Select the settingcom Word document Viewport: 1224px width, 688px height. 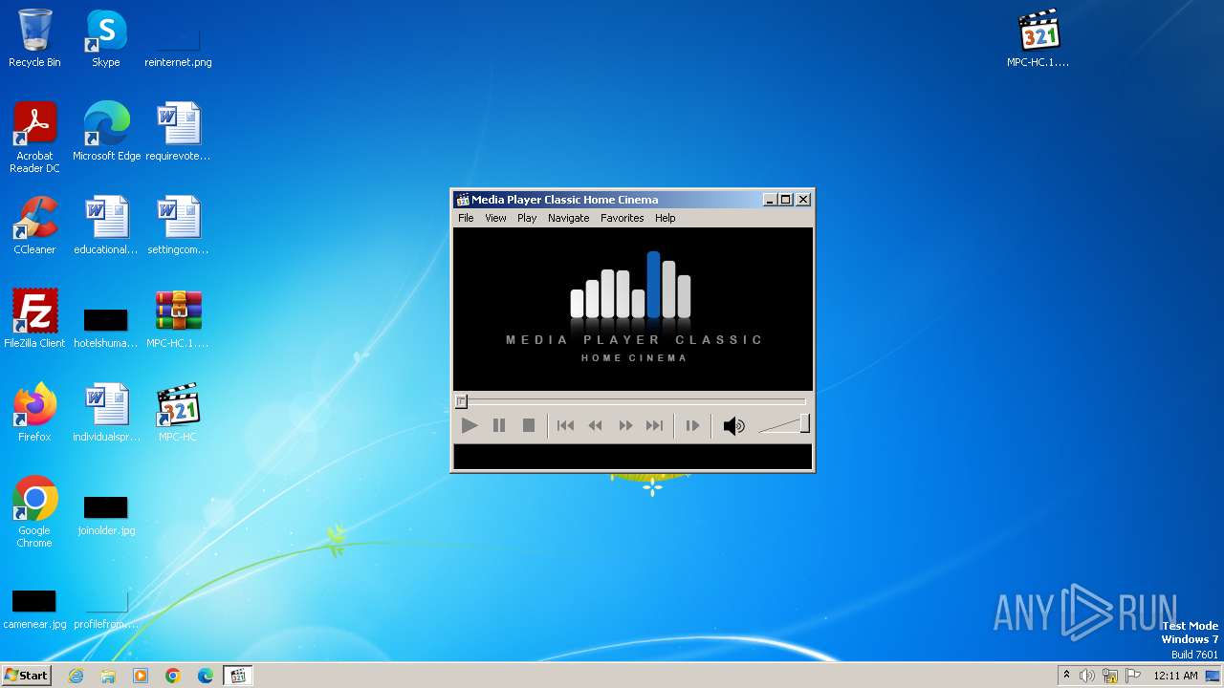point(178,226)
